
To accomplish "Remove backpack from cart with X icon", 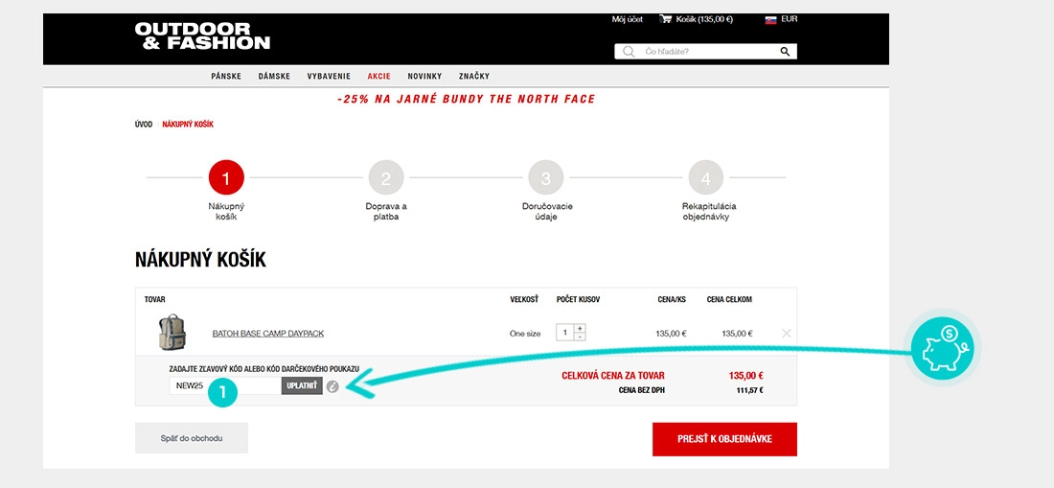I will tap(787, 333).
